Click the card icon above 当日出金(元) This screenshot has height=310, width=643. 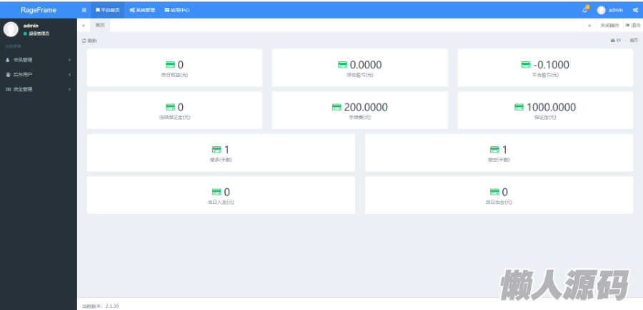494,192
